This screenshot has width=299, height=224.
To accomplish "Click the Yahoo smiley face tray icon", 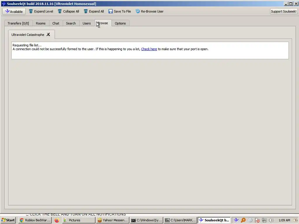I will (x=250, y=220).
